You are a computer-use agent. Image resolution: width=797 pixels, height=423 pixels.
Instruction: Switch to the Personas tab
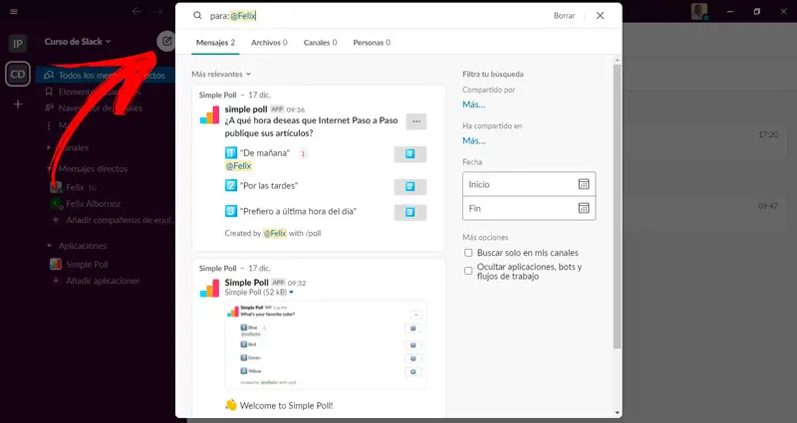coord(371,43)
